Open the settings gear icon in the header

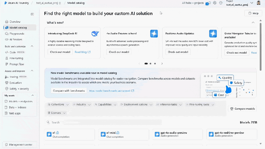point(215,3)
